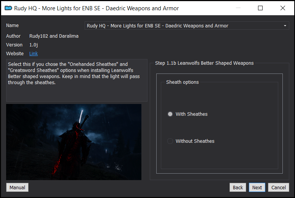Screen dimensions: 295x198
Task: Open the Name dropdown arrow
Action: pos(285,26)
